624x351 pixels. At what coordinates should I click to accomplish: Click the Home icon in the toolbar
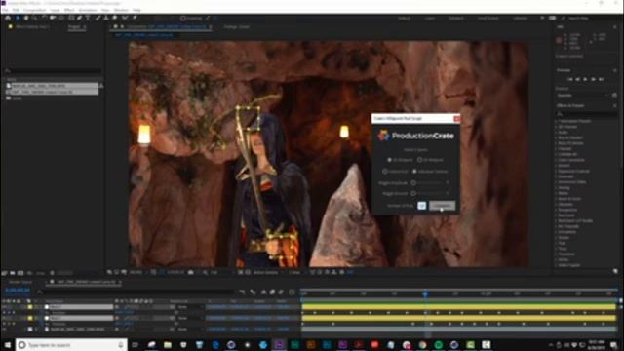pyautogui.click(x=8, y=18)
